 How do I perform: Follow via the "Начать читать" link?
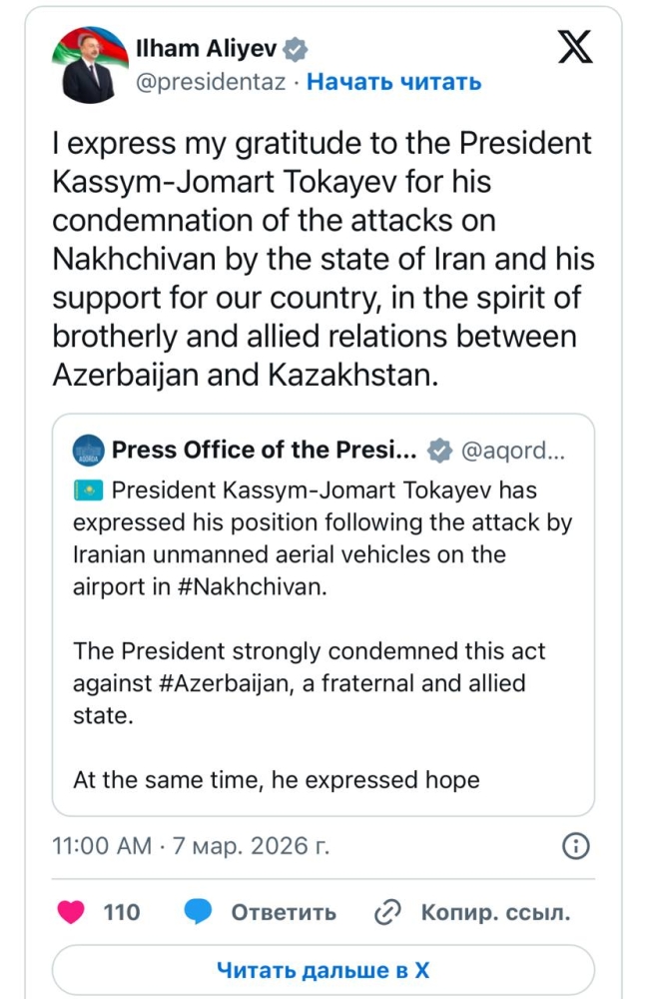tap(393, 82)
